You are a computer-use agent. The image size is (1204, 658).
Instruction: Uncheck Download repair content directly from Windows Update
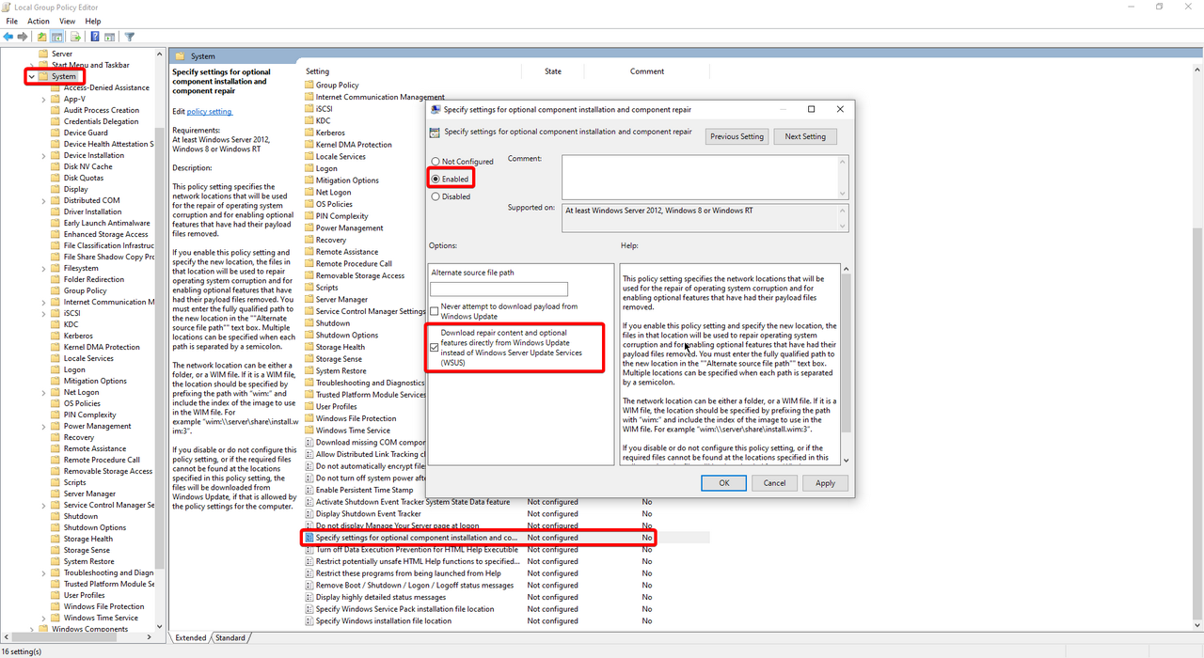click(435, 347)
